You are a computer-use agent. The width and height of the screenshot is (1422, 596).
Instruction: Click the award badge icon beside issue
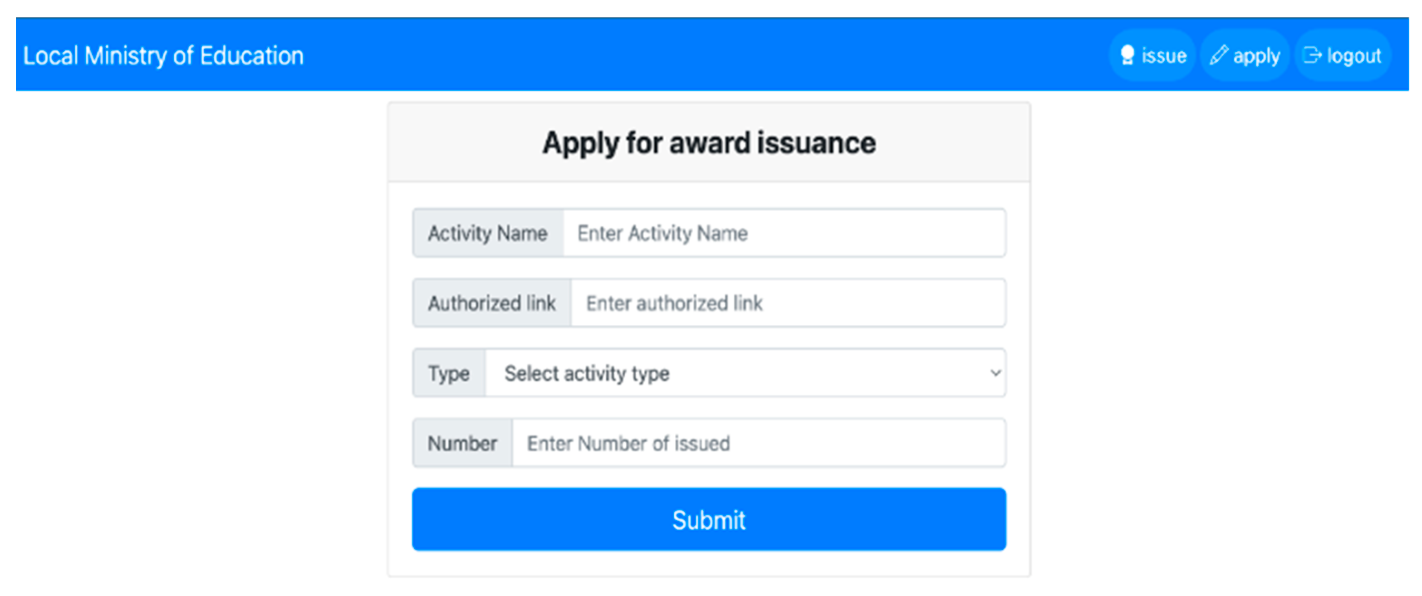tap(1127, 55)
